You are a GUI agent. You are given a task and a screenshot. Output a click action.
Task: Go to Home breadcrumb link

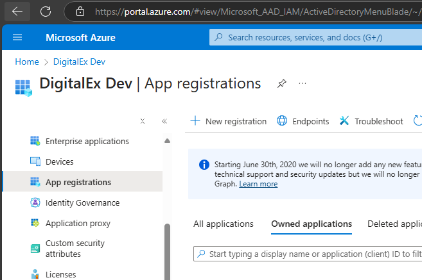[x=27, y=62]
